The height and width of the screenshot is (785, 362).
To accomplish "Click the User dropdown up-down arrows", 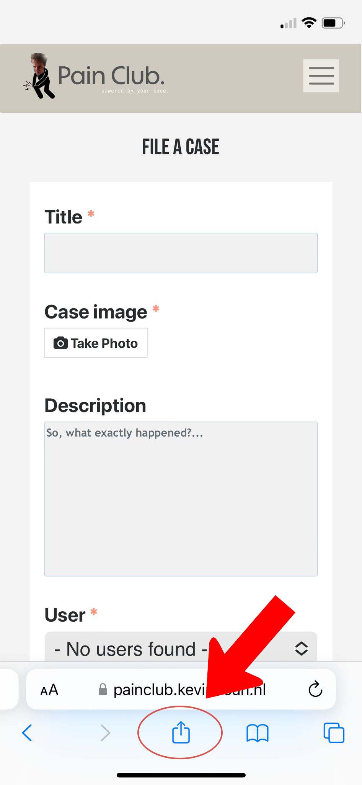I will point(302,649).
